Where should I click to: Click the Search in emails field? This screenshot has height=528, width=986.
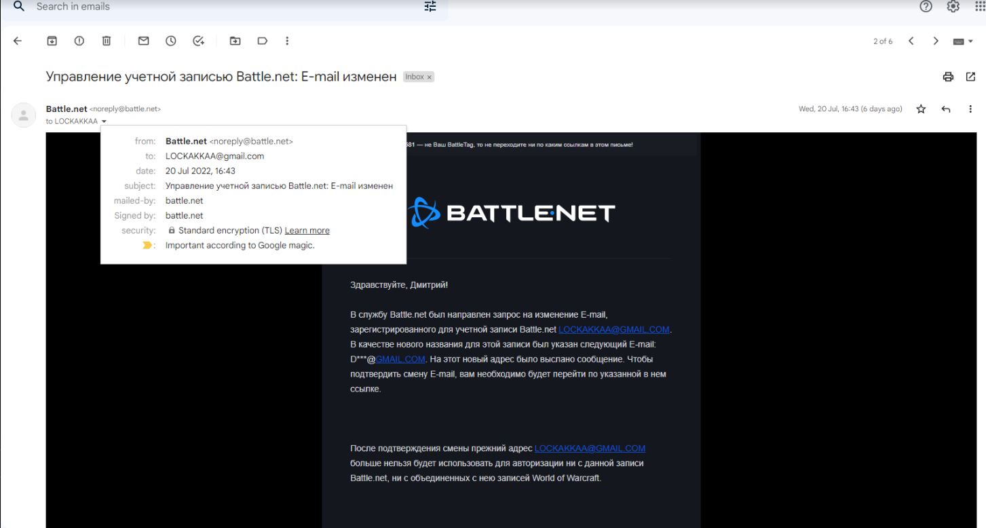[224, 7]
